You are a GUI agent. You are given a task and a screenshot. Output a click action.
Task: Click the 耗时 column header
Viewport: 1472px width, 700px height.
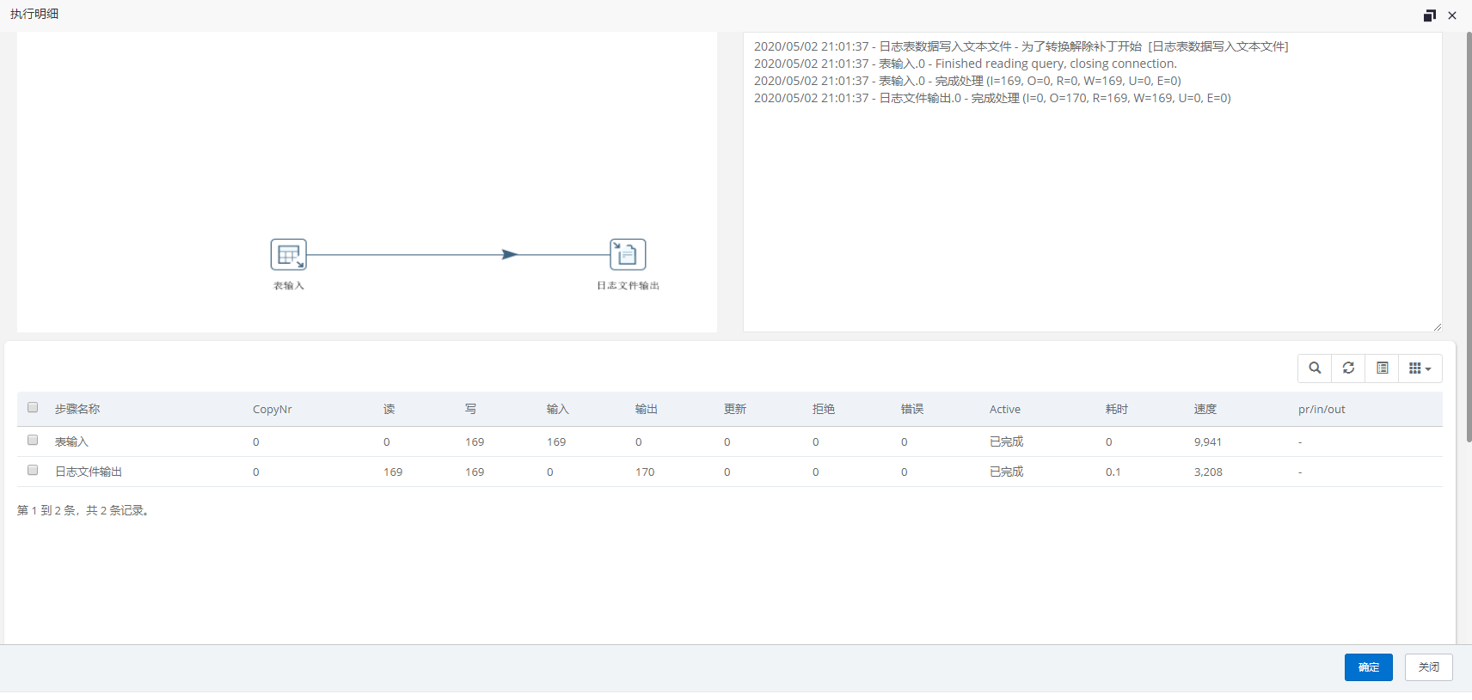click(1116, 409)
